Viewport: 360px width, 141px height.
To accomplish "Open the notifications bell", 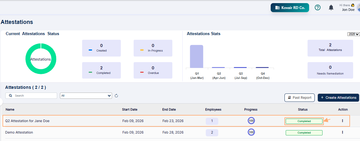I will point(331,7).
